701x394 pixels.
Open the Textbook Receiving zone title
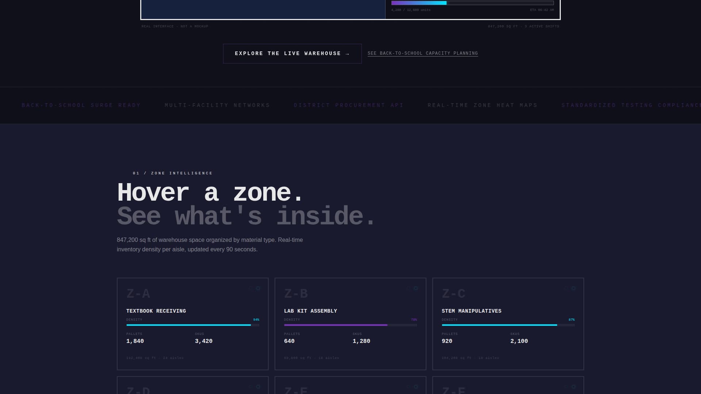[156, 311]
